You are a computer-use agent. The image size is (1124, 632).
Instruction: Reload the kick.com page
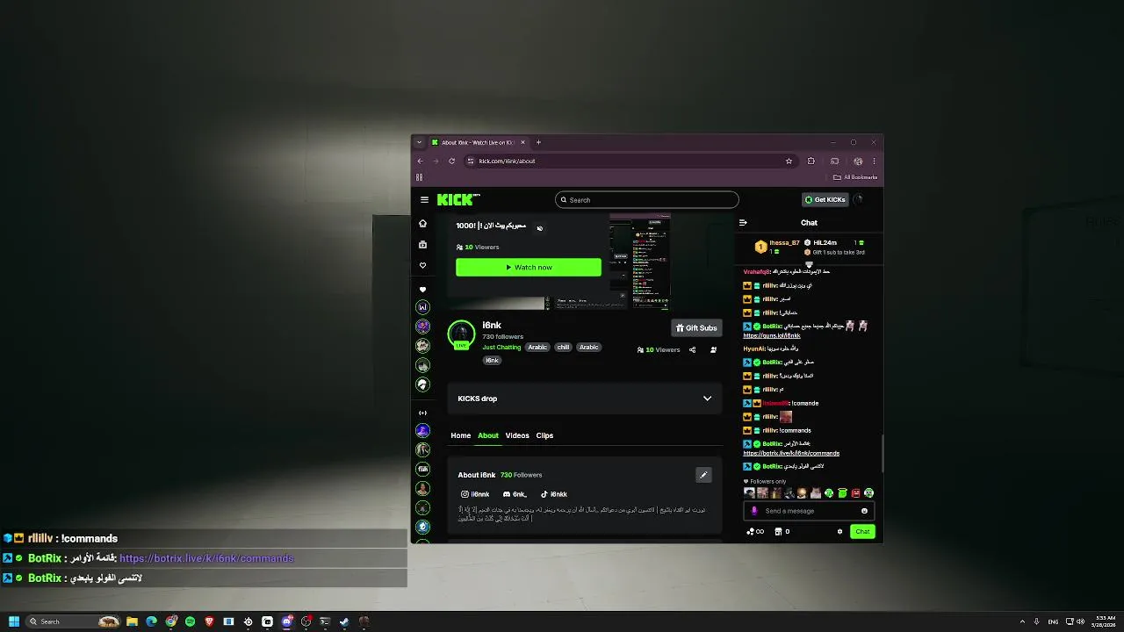click(451, 161)
